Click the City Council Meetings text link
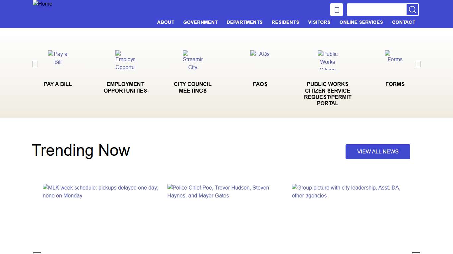This screenshot has width=453, height=254. [x=193, y=87]
